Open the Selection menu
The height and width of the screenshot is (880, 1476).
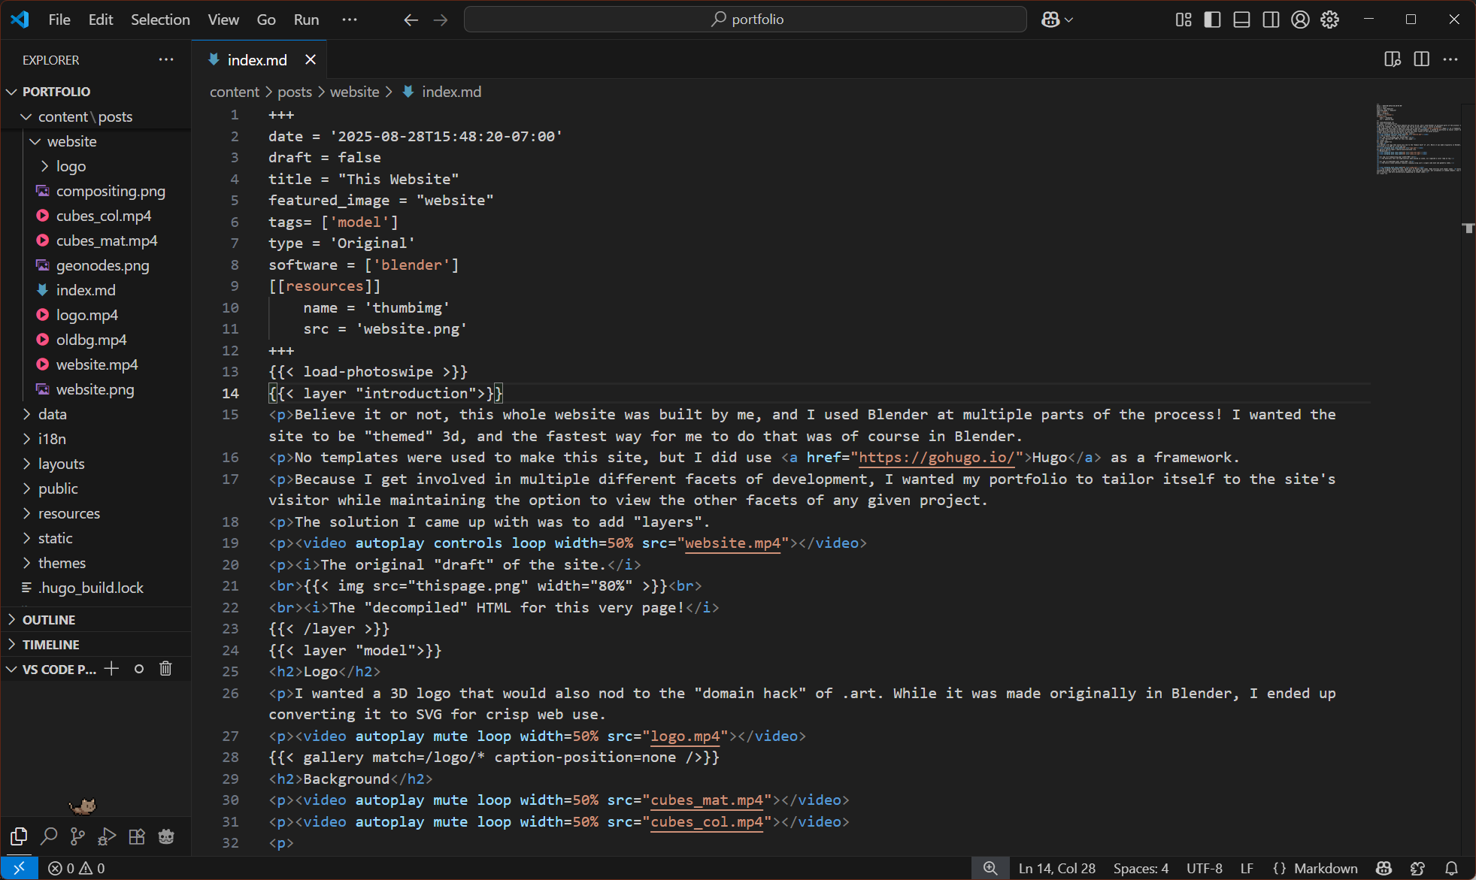coord(160,20)
